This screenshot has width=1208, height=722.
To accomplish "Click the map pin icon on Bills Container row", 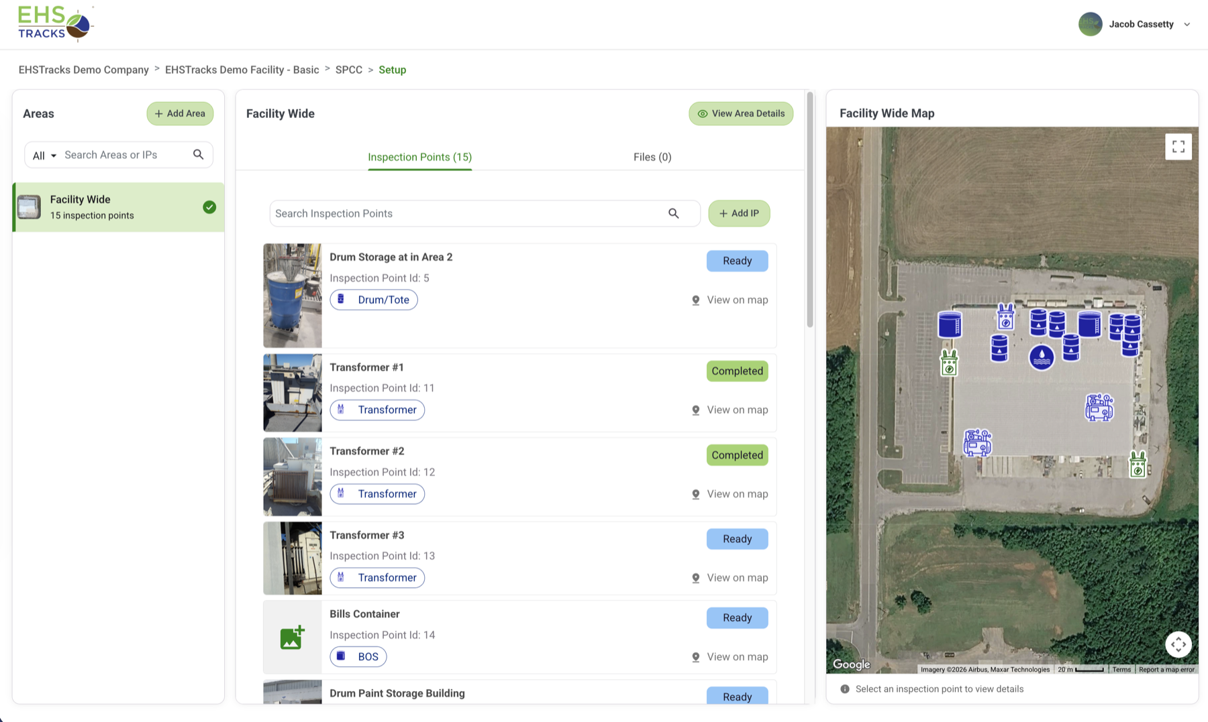I will pos(695,657).
